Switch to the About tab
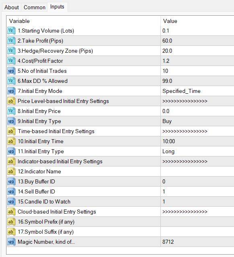Screen dimensions: 234x257 (12, 7)
